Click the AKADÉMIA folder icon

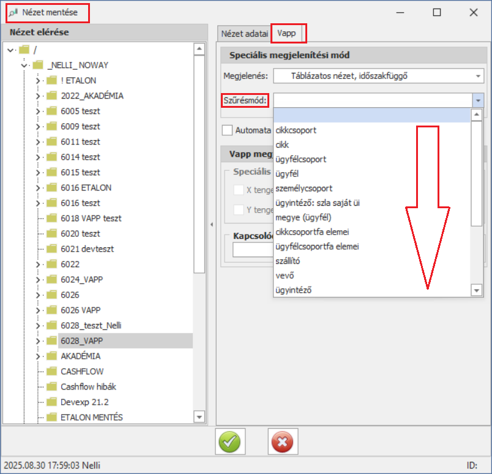click(51, 356)
